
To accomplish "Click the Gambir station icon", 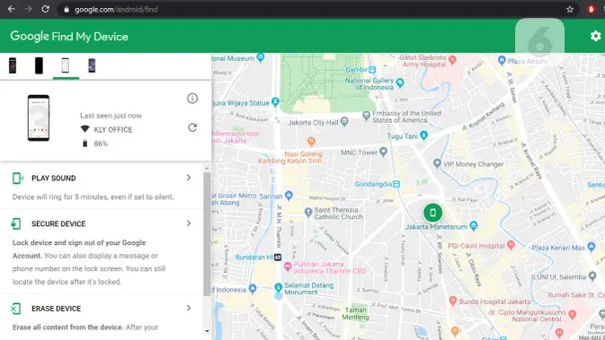I will (372, 70).
